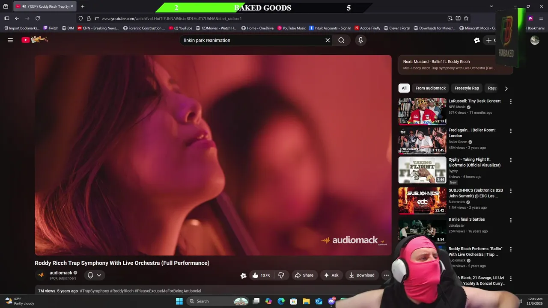The image size is (548, 308).
Task: Click the Share button
Action: pyautogui.click(x=304, y=275)
